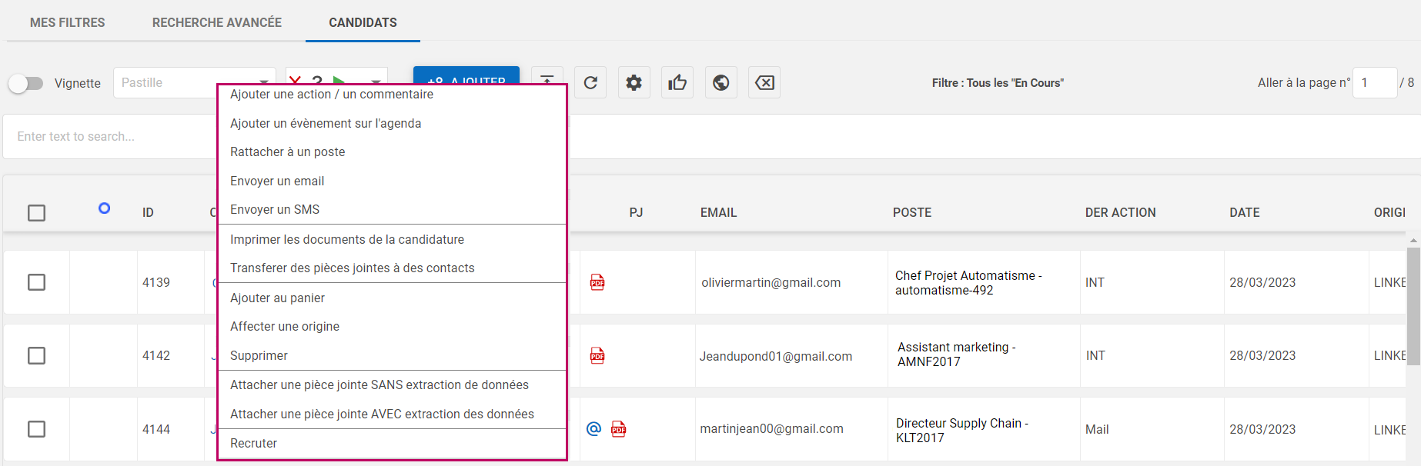
Task: Click the globe icon in the toolbar
Action: coord(721,83)
